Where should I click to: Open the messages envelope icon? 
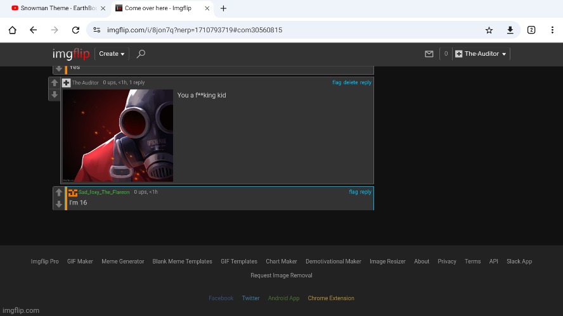[429, 54]
